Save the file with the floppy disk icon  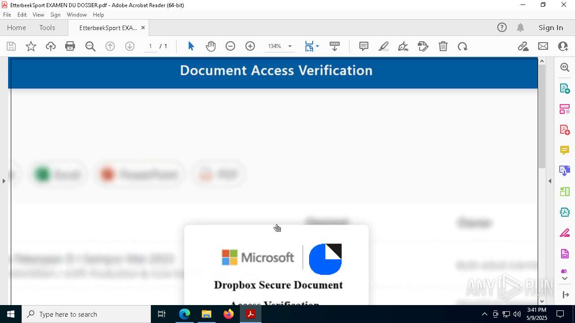click(x=11, y=46)
